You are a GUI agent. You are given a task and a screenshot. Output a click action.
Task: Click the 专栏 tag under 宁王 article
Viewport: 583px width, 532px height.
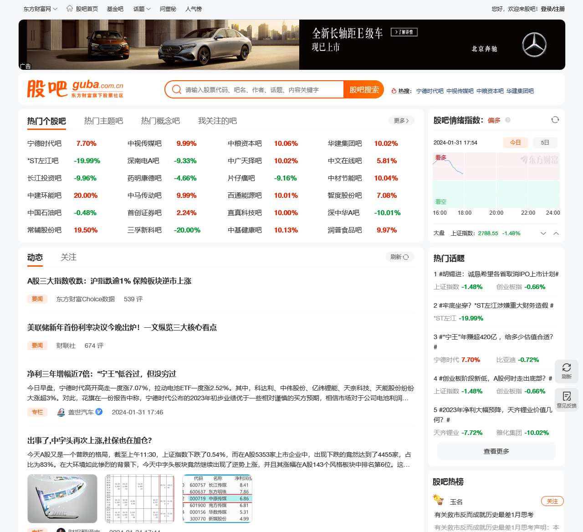tap(37, 412)
